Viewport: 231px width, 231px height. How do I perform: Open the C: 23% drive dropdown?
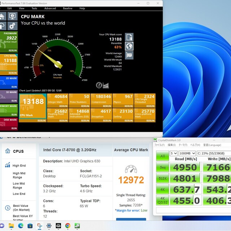[214, 153]
